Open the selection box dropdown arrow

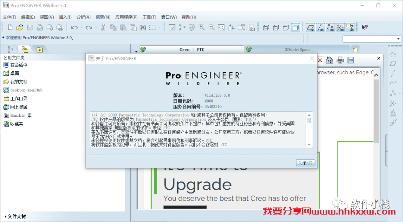(x=160, y=28)
